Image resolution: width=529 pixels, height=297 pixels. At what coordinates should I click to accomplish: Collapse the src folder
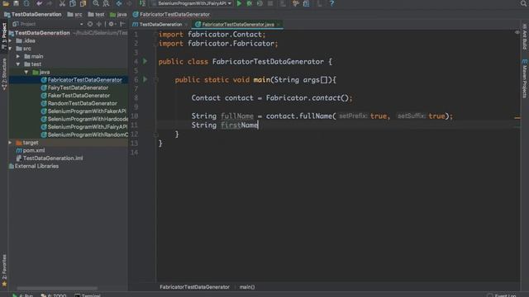pos(11,49)
